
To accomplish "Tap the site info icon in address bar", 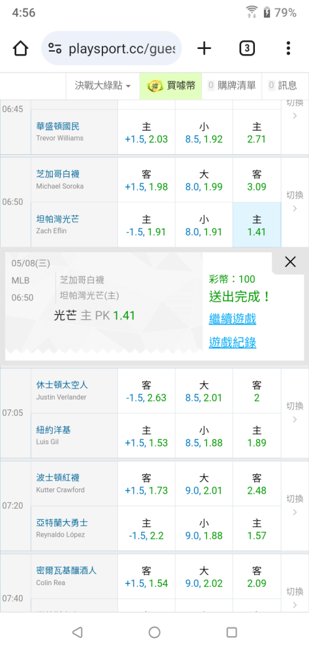I will [x=55, y=49].
